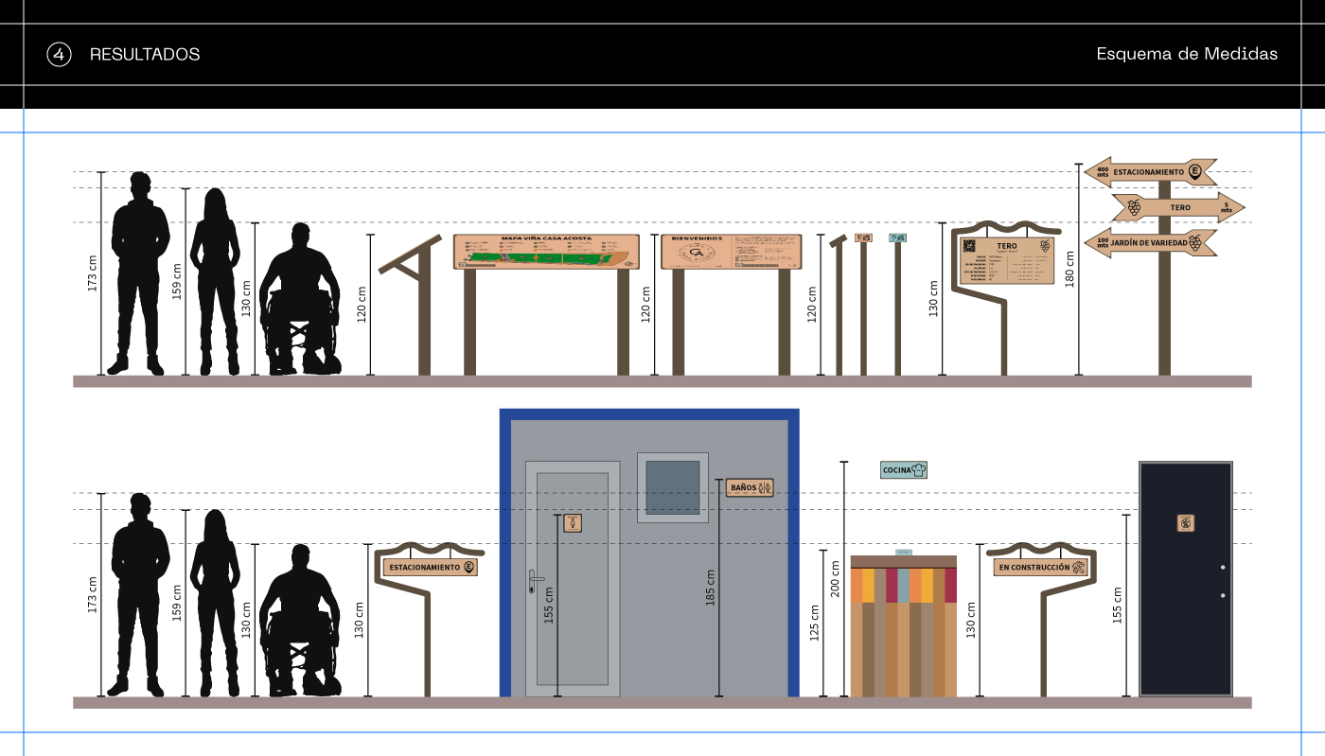1325x756 pixels.
Task: Click the TERO information plaque with QR code
Action: pos(1007,260)
